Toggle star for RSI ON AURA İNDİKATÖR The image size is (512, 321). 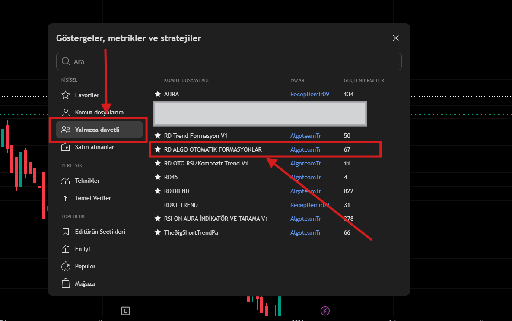pos(158,219)
